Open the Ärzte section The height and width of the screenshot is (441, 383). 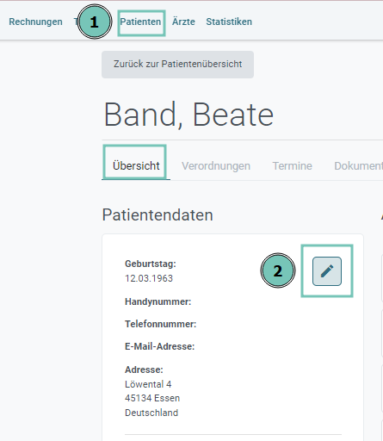click(183, 22)
